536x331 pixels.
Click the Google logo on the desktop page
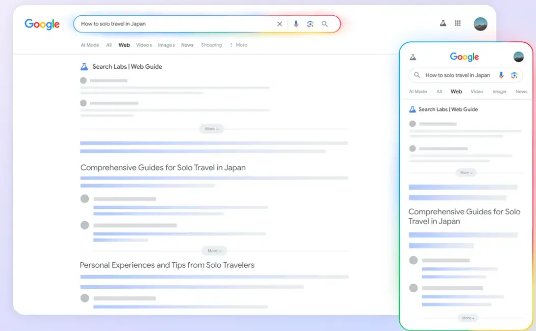point(42,24)
